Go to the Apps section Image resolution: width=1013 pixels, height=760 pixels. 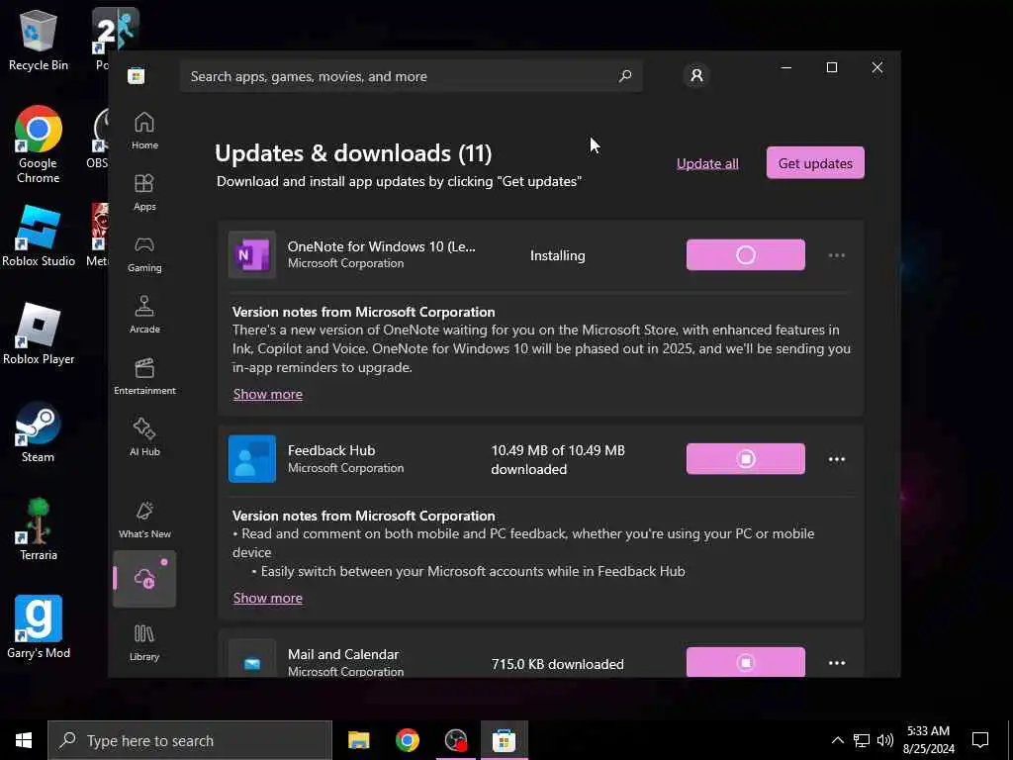[x=144, y=192]
